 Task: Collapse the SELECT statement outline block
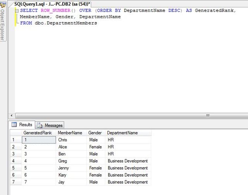coord(17,10)
